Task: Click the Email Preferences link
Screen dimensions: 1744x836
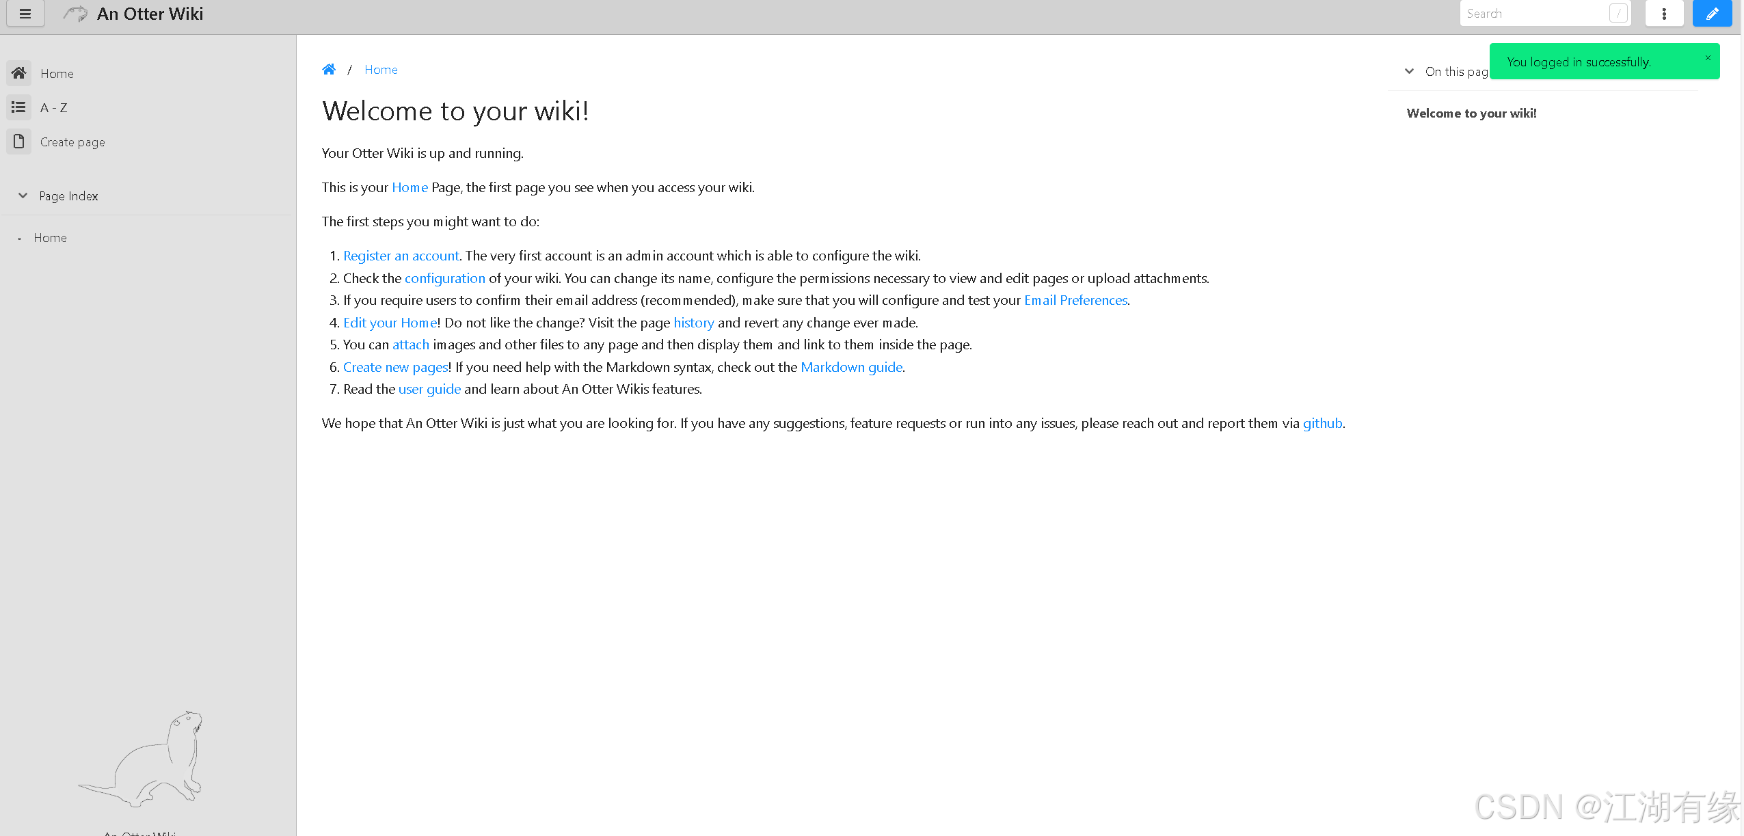Action: 1075,300
